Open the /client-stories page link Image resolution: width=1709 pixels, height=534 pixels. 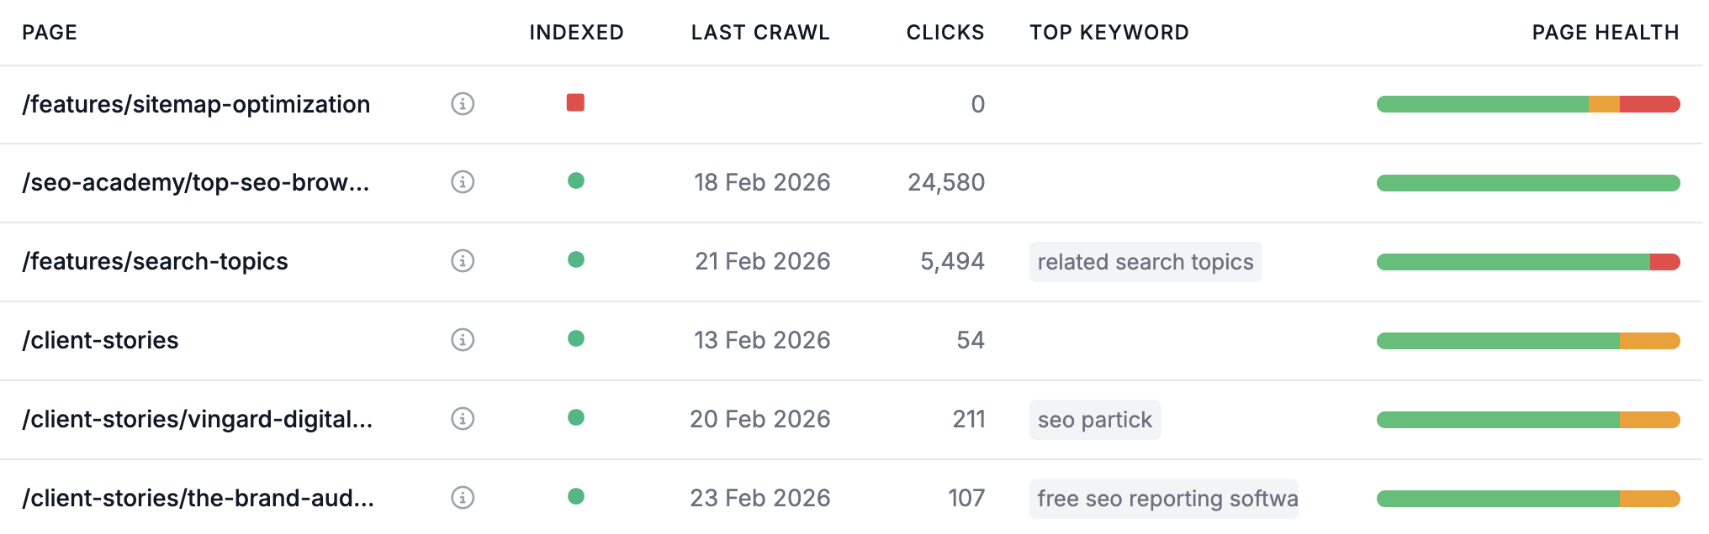(x=100, y=340)
